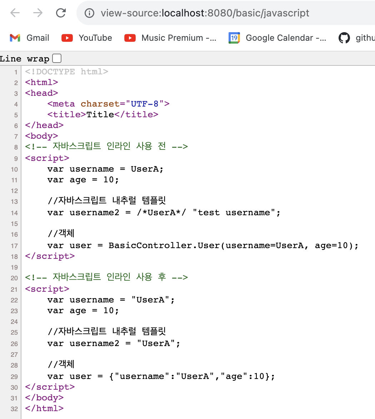Screen dimensions: 375x419
Task: Click the <body> opening tag
Action: pos(42,136)
